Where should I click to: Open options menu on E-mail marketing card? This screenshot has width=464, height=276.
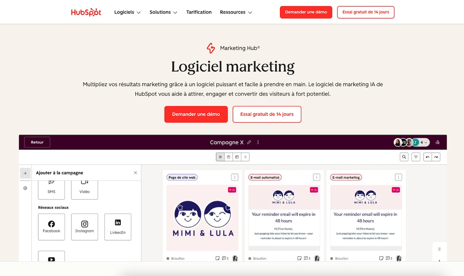399,177
